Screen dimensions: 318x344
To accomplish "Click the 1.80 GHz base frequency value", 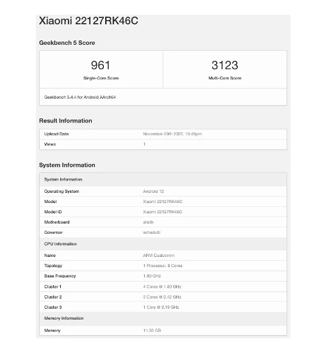I will click(x=152, y=276).
